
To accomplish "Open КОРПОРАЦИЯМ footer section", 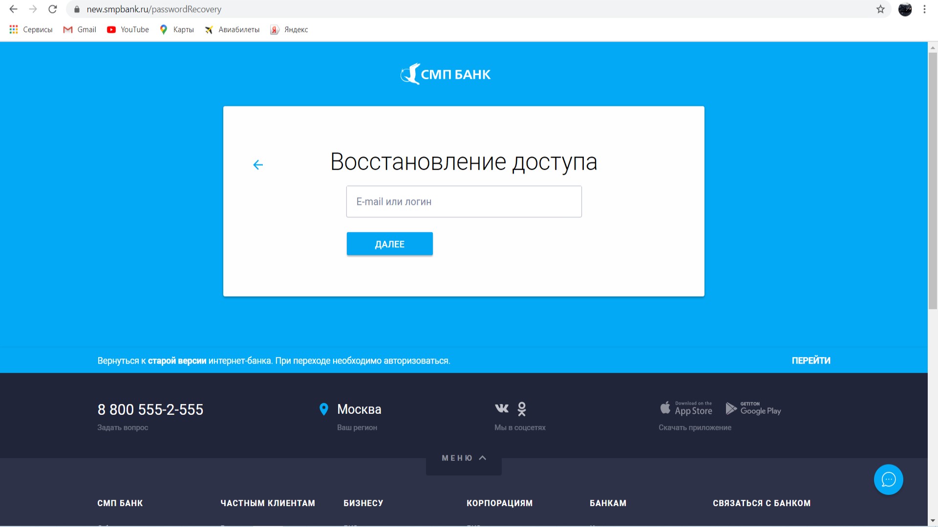I will tap(500, 503).
